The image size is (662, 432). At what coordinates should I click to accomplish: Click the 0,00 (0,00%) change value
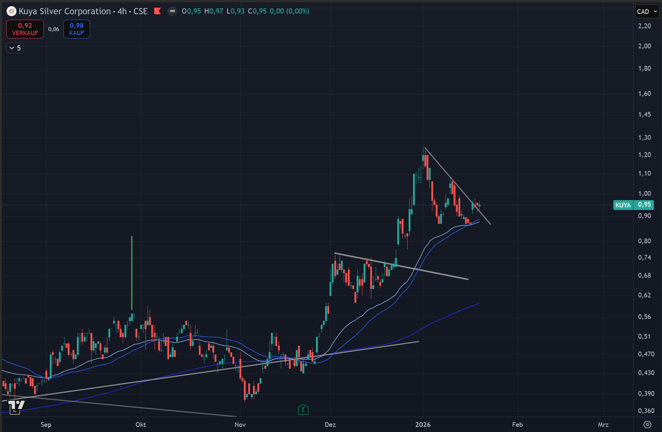(289, 11)
